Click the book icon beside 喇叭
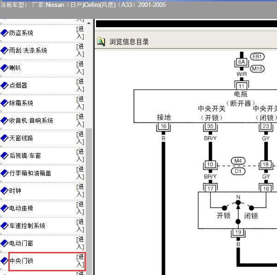The height and width of the screenshot is (275, 277). click(5, 68)
